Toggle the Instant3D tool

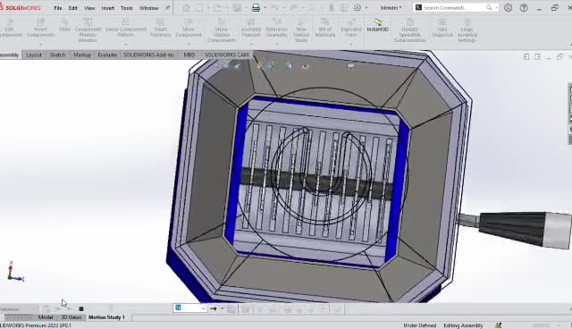[x=377, y=26]
